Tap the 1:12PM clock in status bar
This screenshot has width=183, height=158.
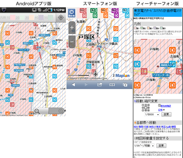tap(59, 10)
